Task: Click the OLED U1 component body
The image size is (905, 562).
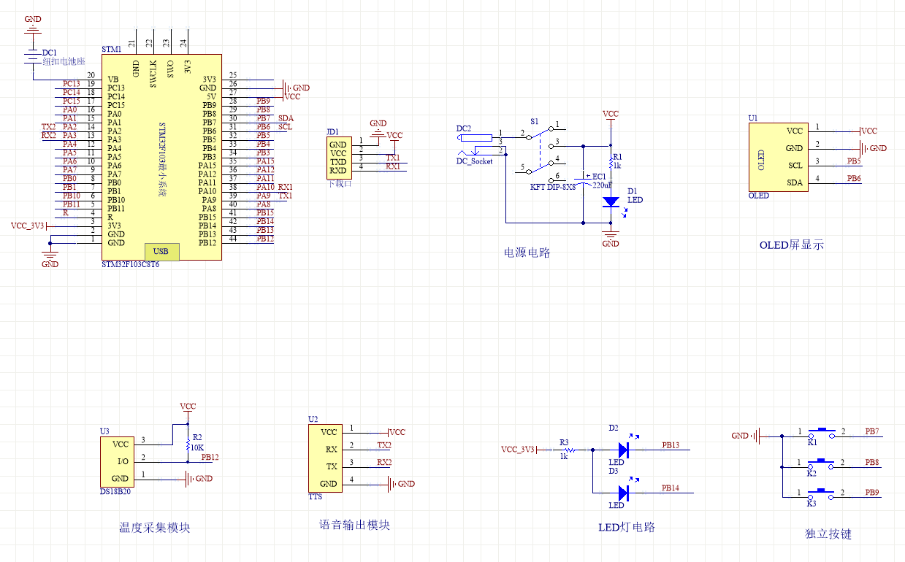Action: 778,156
